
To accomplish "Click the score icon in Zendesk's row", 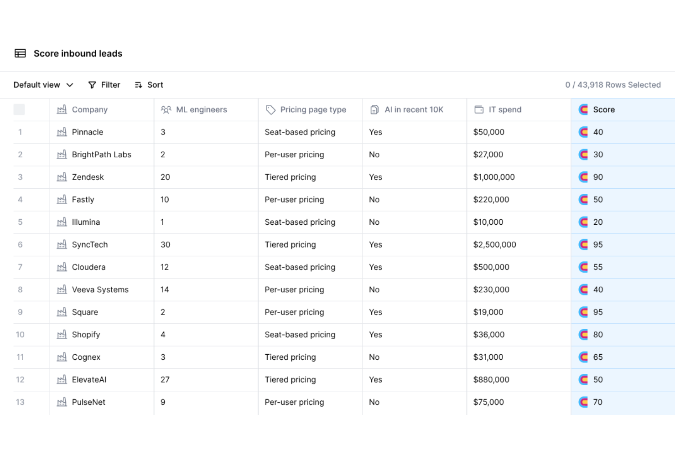I will coord(583,177).
